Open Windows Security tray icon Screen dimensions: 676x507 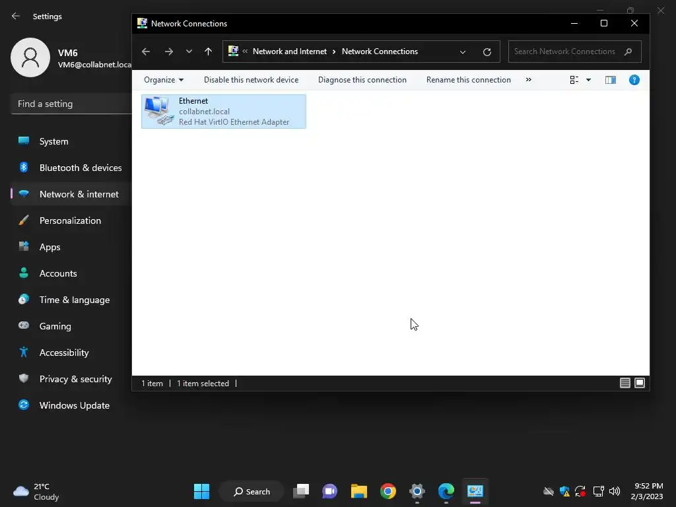click(564, 491)
